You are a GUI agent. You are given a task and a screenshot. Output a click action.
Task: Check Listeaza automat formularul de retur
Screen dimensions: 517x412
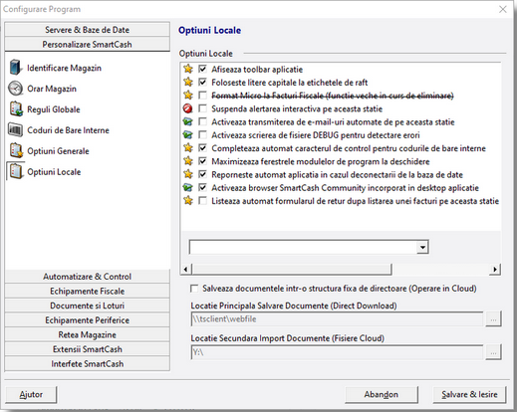click(202, 201)
